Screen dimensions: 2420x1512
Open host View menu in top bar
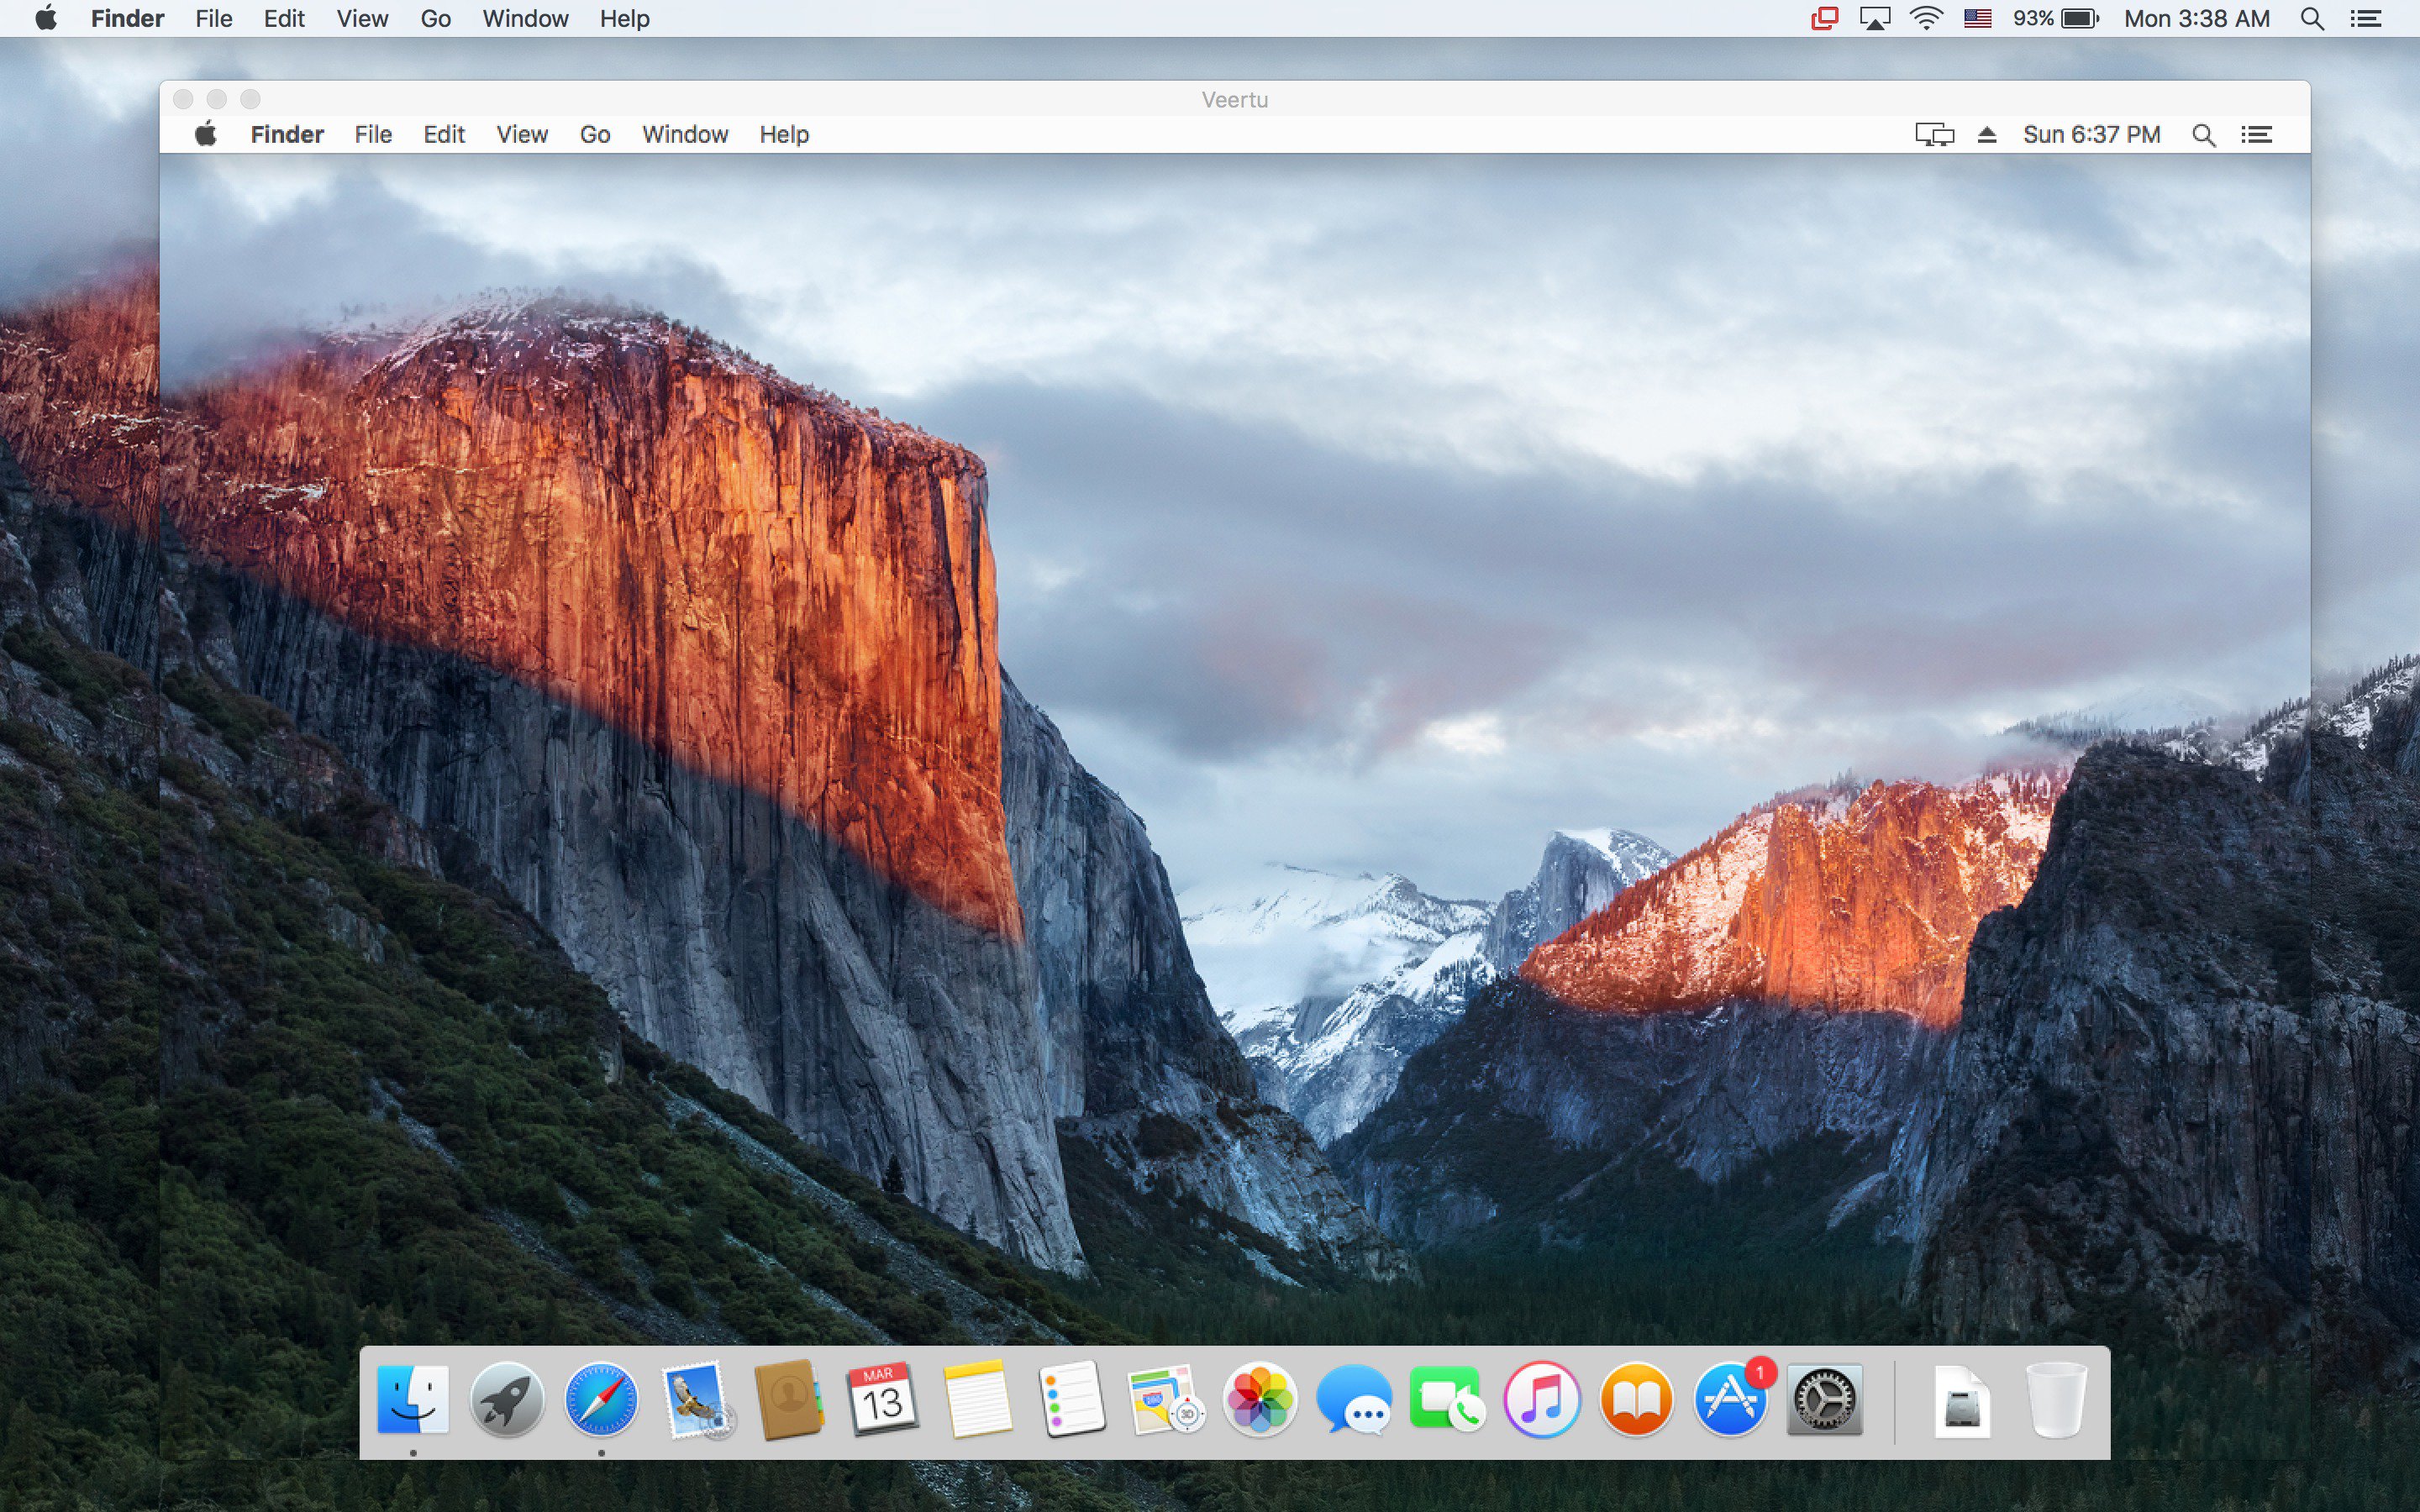[x=362, y=19]
